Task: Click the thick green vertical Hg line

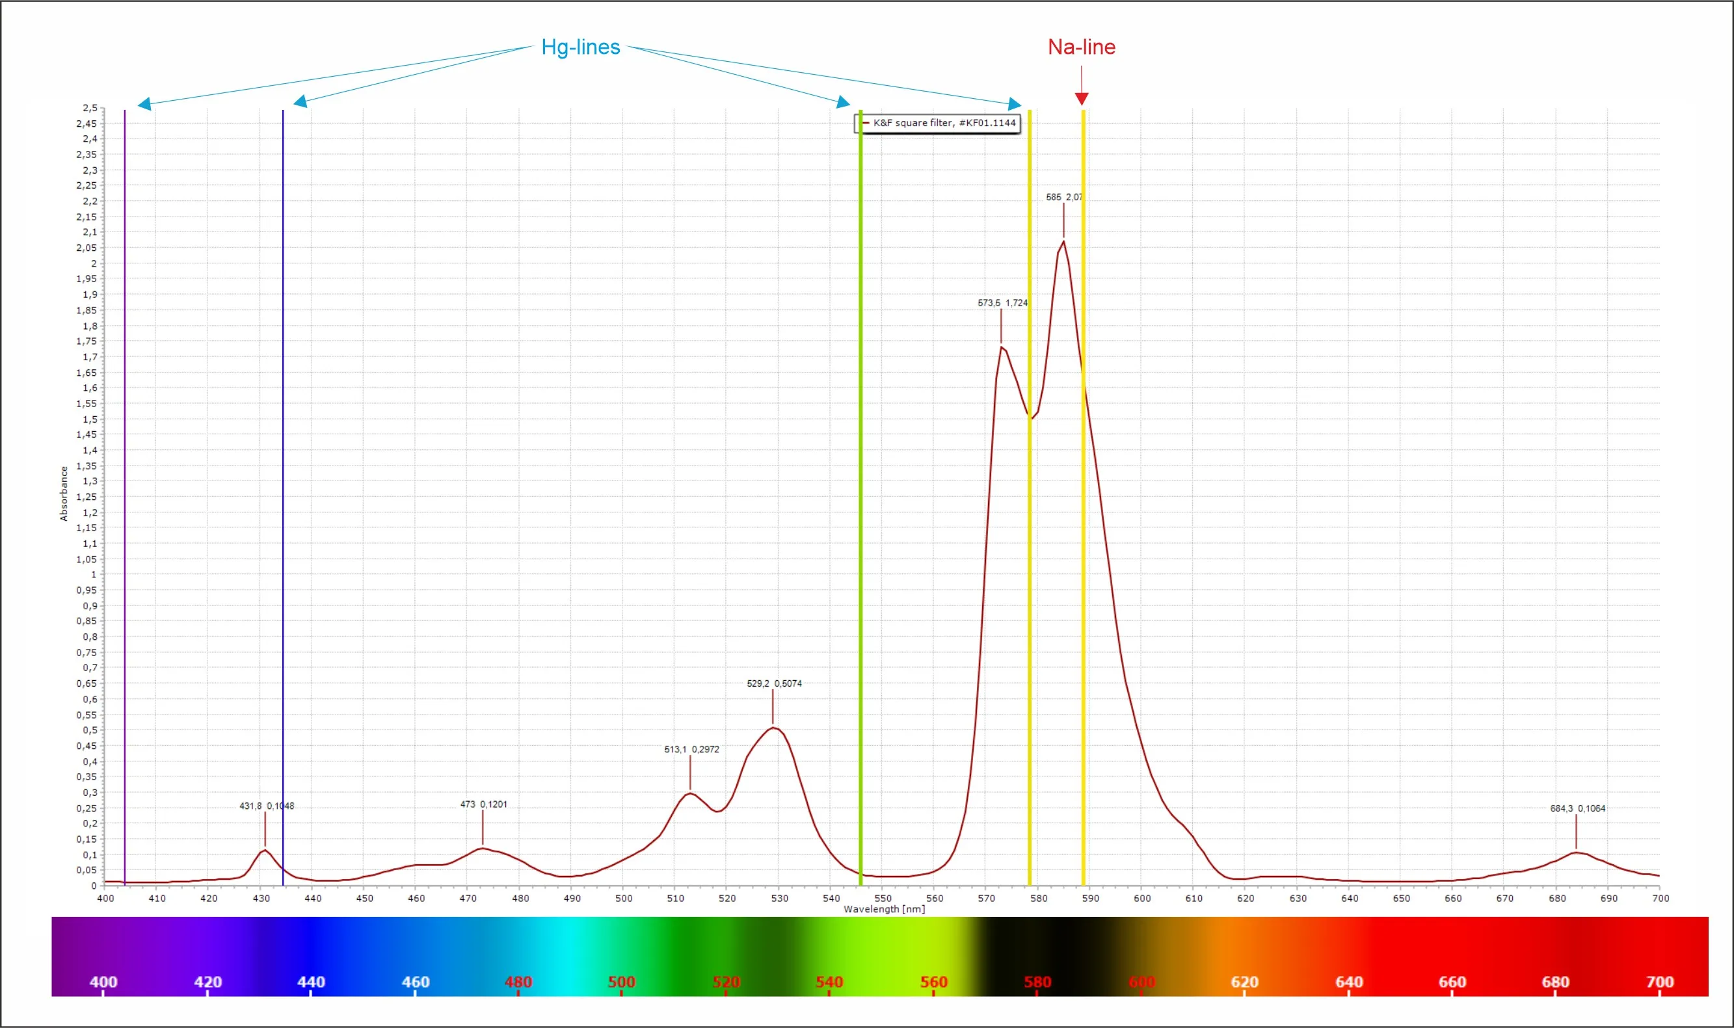Action: click(x=860, y=485)
